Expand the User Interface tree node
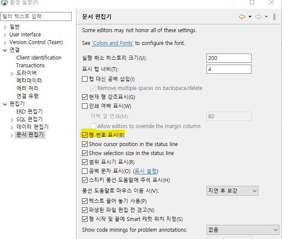The height and width of the screenshot is (239, 282). tap(5, 35)
